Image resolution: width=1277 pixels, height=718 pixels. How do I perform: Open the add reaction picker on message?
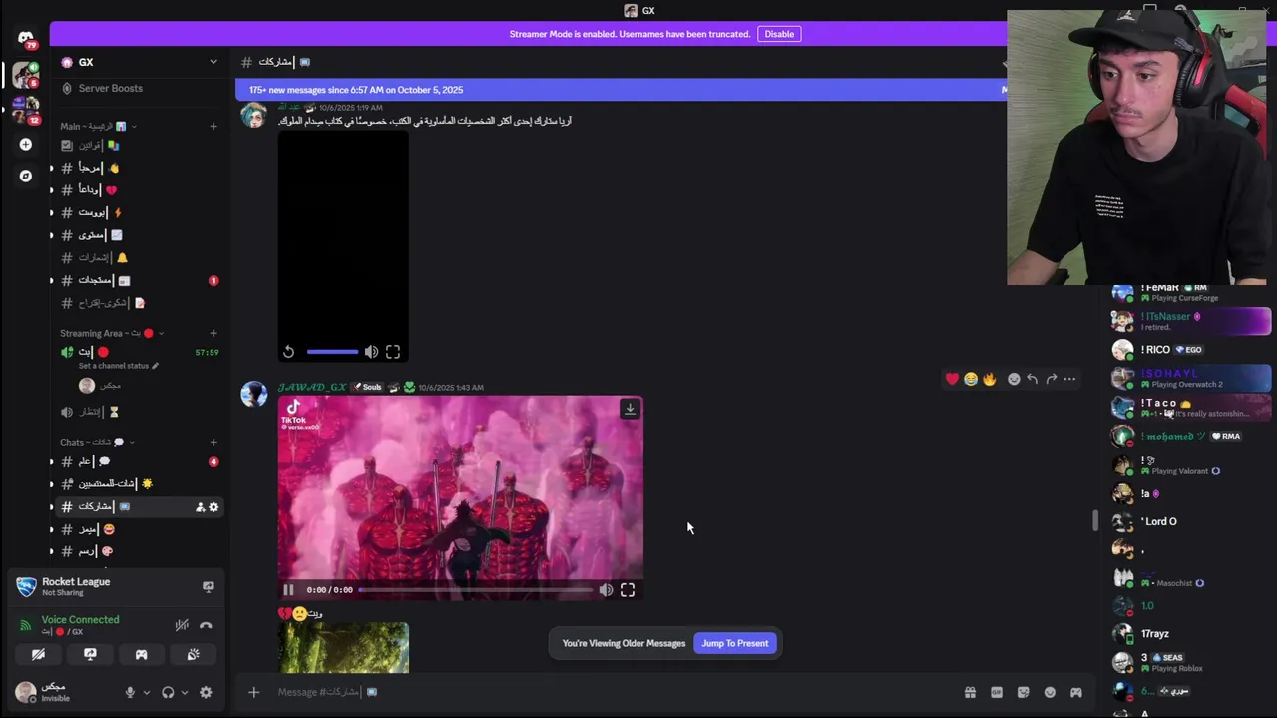(x=1014, y=379)
